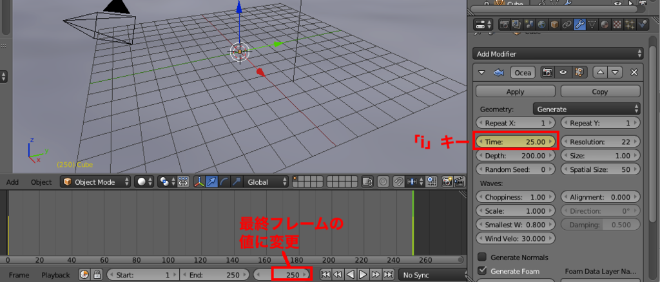
Task: Move the Ocean modifier down in stack
Action: pyautogui.click(x=614, y=72)
